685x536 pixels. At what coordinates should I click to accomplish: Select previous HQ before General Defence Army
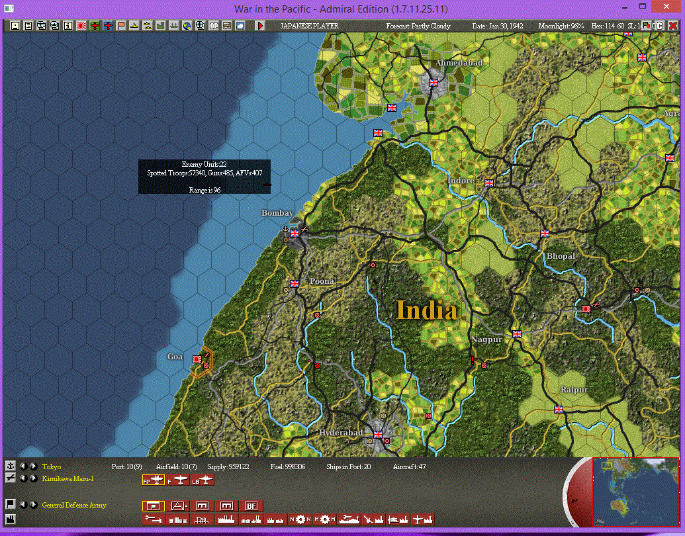click(24, 504)
